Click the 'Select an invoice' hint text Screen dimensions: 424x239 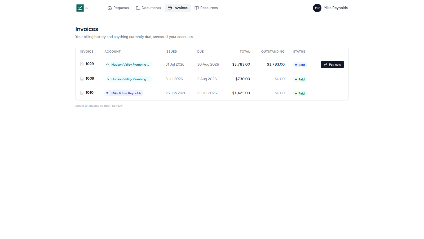pos(99,106)
